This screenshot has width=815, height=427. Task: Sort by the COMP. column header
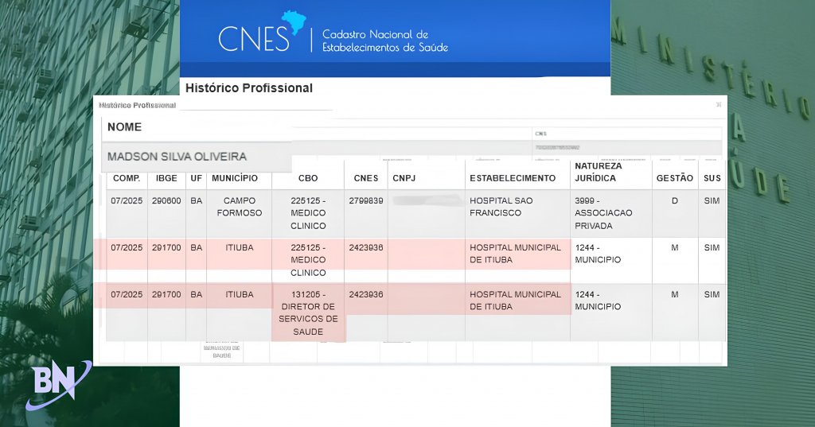[x=127, y=178]
